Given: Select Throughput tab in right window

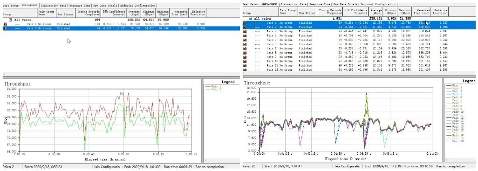Looking at the screenshot, I should (x=270, y=4).
